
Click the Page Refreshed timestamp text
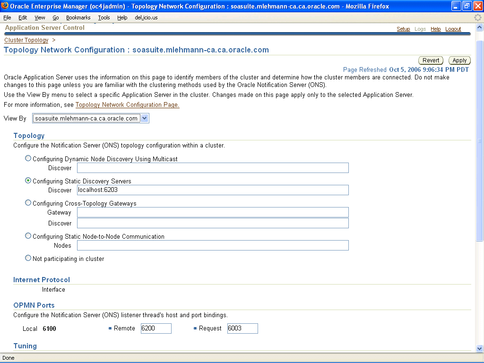(x=406, y=70)
